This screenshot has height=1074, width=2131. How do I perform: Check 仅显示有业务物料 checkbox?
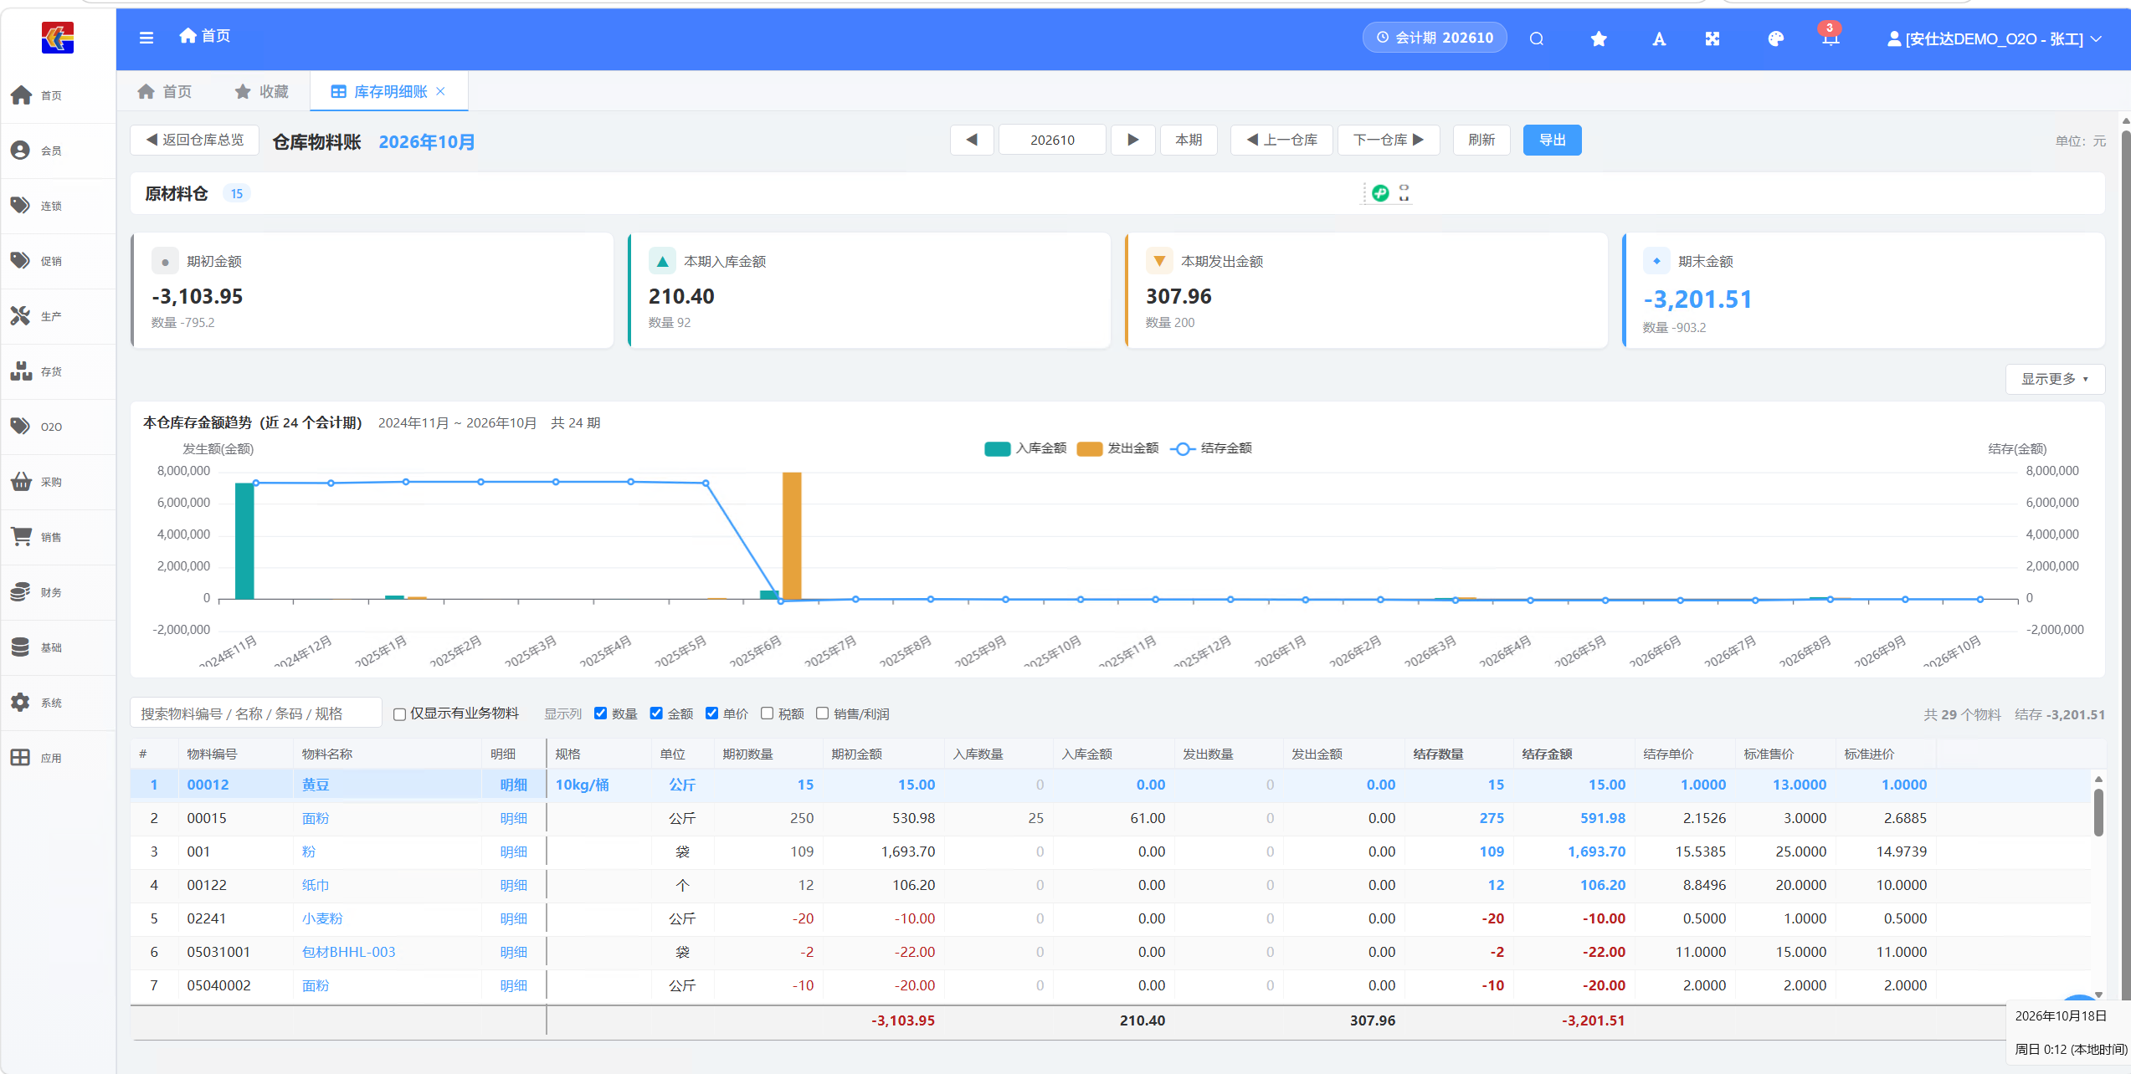[400, 714]
